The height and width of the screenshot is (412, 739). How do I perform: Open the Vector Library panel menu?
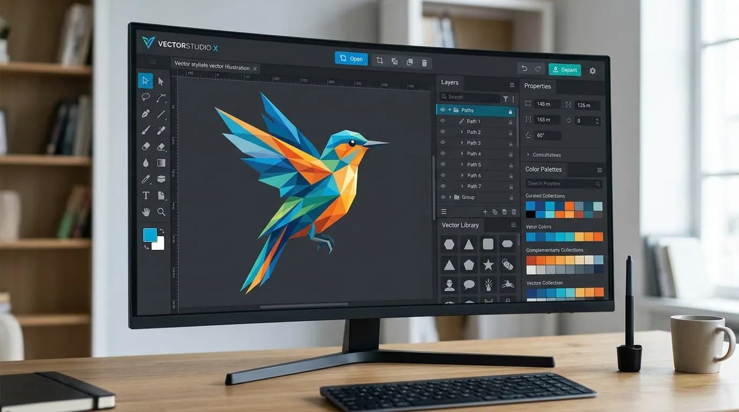coord(513,225)
